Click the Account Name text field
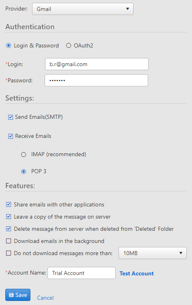The image size is (192, 305). click(x=82, y=273)
